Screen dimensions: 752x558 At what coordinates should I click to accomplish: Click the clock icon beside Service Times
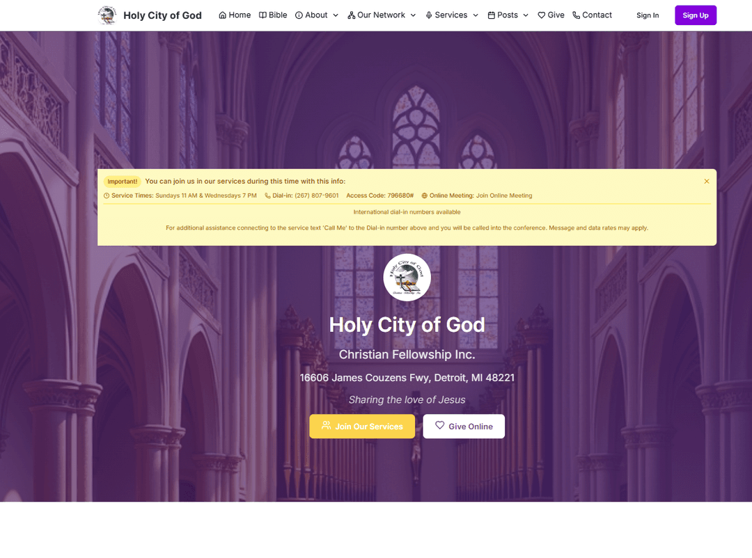[x=109, y=196]
